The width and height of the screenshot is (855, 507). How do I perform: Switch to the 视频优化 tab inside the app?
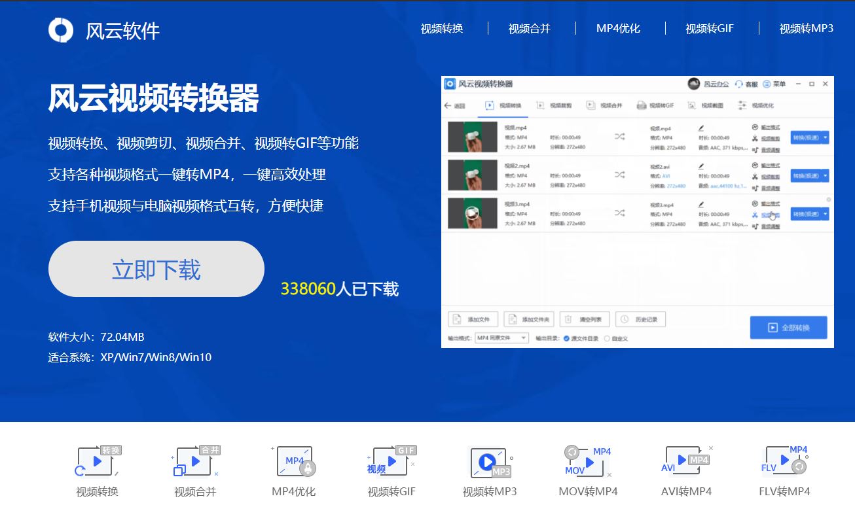[756, 105]
